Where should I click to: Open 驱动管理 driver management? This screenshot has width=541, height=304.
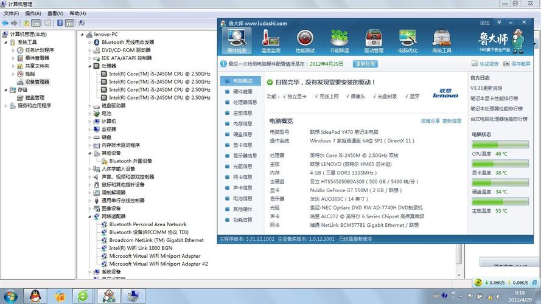[374, 41]
